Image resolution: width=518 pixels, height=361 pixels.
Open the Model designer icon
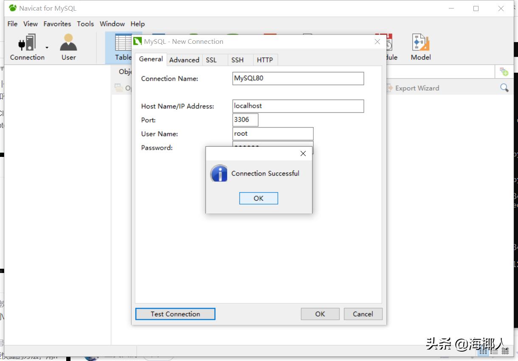pyautogui.click(x=420, y=43)
